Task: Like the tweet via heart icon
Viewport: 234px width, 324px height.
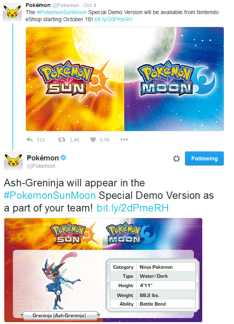Action: pos(93,140)
